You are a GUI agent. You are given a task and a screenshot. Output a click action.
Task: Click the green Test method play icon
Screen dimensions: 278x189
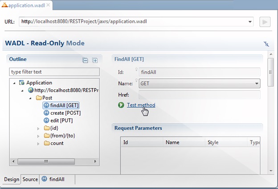pos(121,105)
